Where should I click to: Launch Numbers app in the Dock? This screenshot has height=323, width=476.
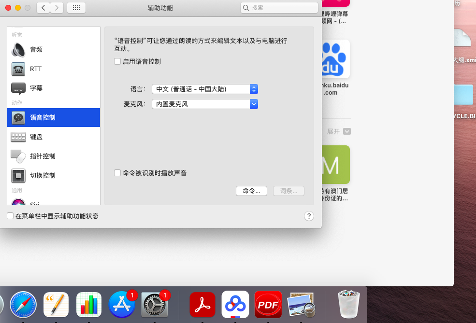pos(88,305)
